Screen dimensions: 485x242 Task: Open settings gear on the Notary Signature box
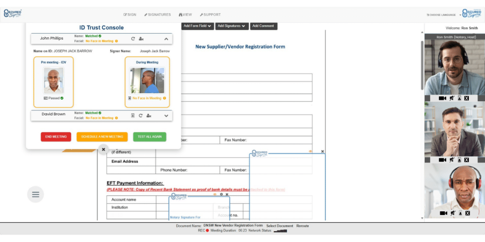221,194
